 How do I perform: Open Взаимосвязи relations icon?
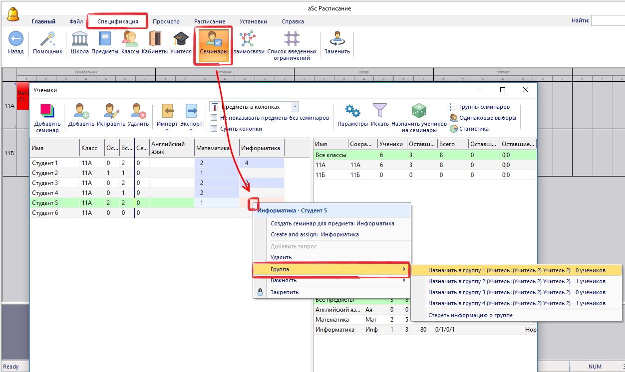pos(247,39)
